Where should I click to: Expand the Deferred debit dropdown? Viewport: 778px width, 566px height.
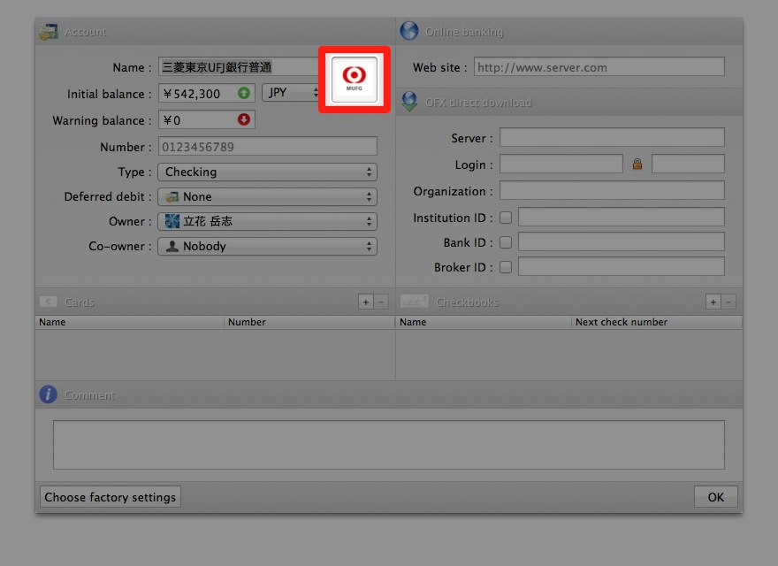pyautogui.click(x=267, y=197)
